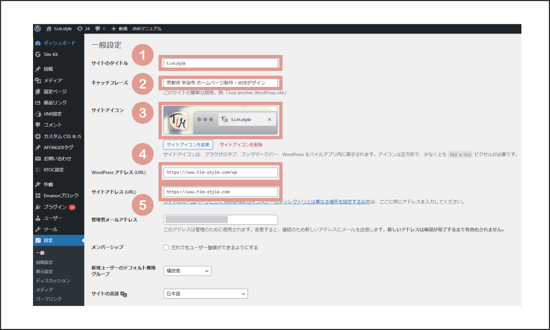Viewport: 550px width, 330px height.
Task: Open the コメント comment icon
Action: 38,125
